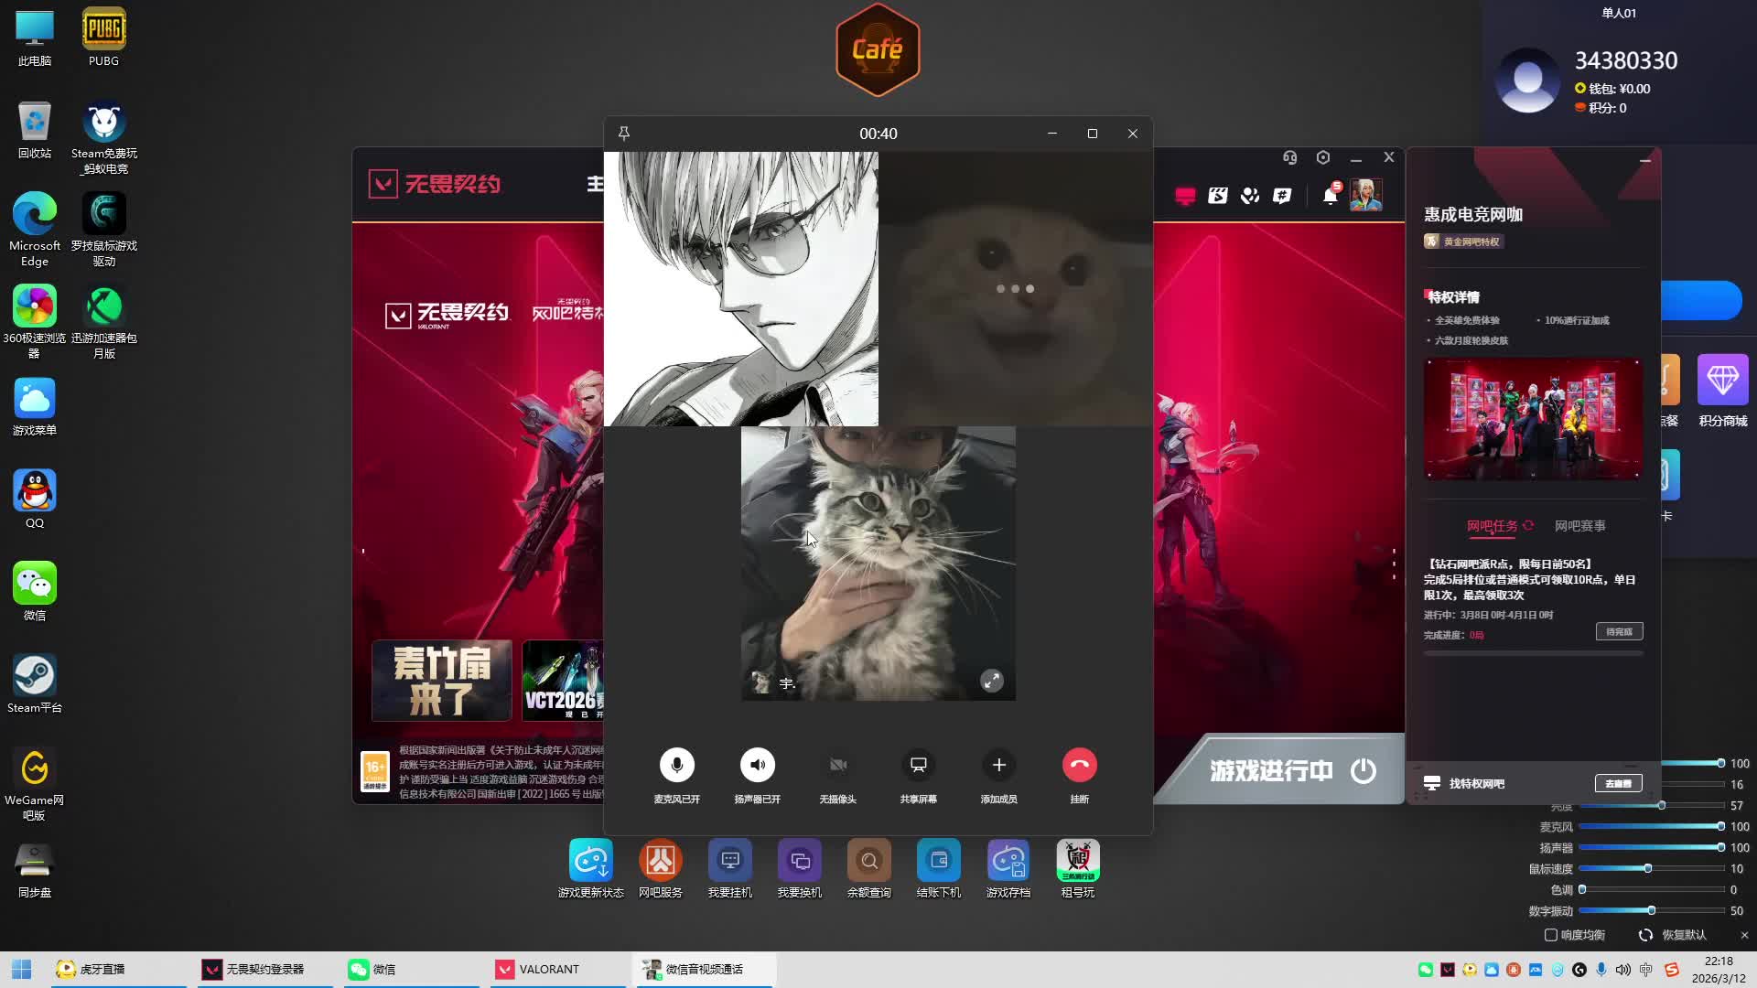This screenshot has width=1757, height=988.
Task: Expand the cat video tile to fullscreen
Action: tap(991, 681)
